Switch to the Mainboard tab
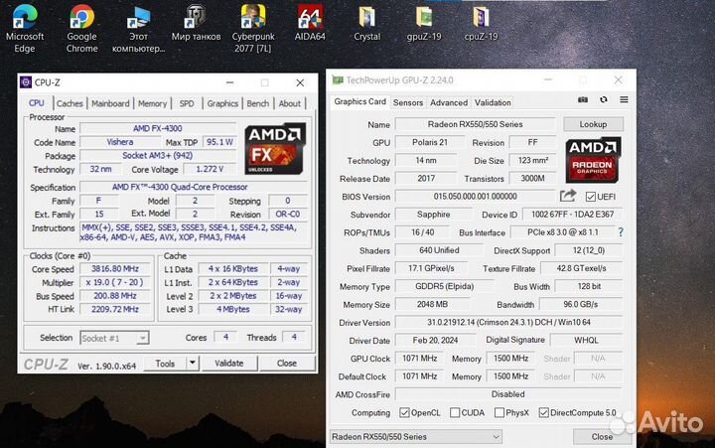Image resolution: width=715 pixels, height=448 pixels. pyautogui.click(x=110, y=103)
